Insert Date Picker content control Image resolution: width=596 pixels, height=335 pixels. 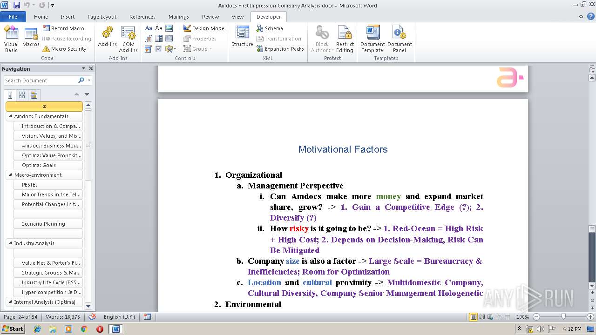[x=149, y=49]
